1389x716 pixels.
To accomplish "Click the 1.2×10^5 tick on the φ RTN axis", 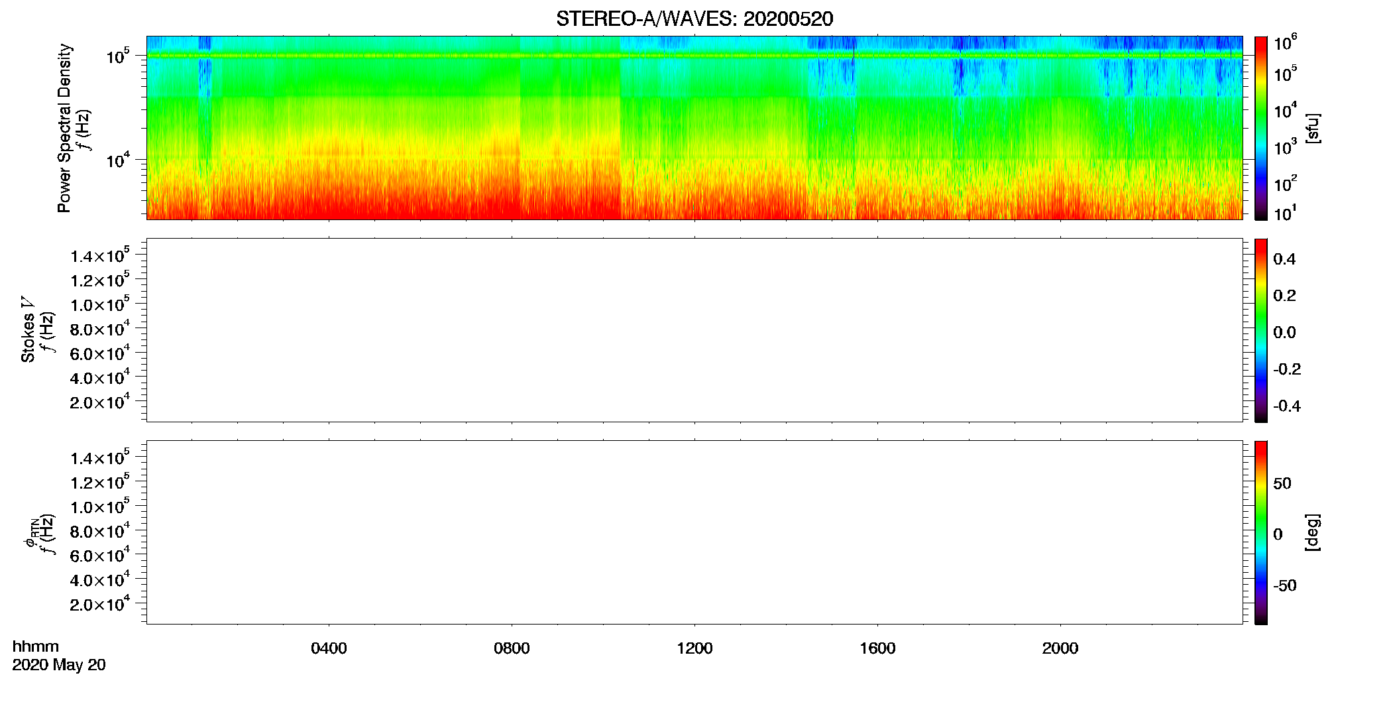I will pos(100,482).
